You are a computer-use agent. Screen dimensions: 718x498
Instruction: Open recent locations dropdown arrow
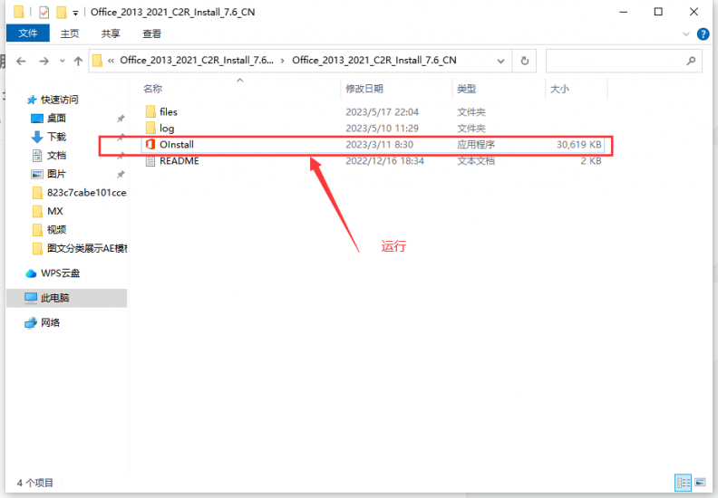click(63, 61)
